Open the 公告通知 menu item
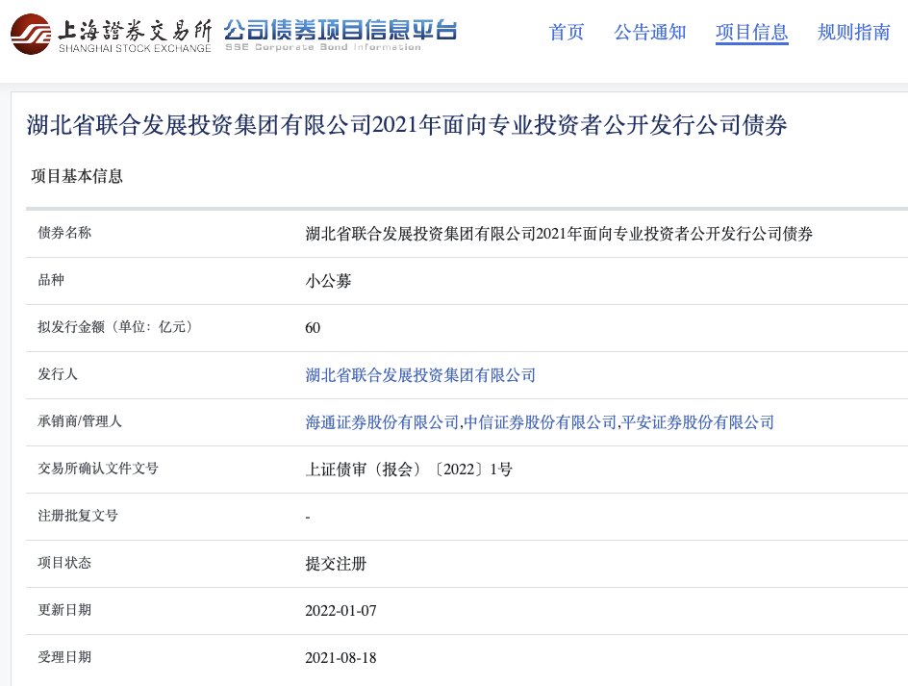This screenshot has height=686, width=908. coord(649,32)
